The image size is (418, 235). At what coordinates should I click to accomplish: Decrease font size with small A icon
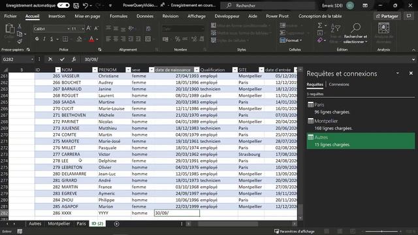coord(96,28)
